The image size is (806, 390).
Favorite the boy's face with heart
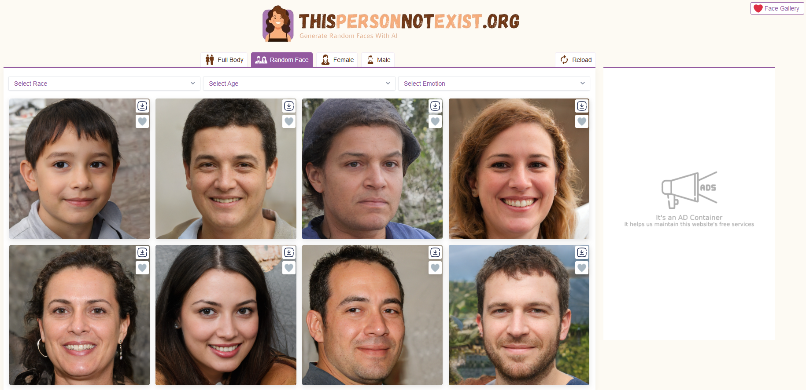tap(142, 121)
